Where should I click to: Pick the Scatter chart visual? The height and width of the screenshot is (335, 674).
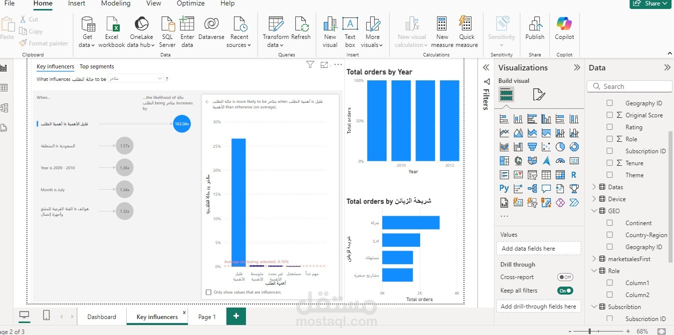click(546, 147)
